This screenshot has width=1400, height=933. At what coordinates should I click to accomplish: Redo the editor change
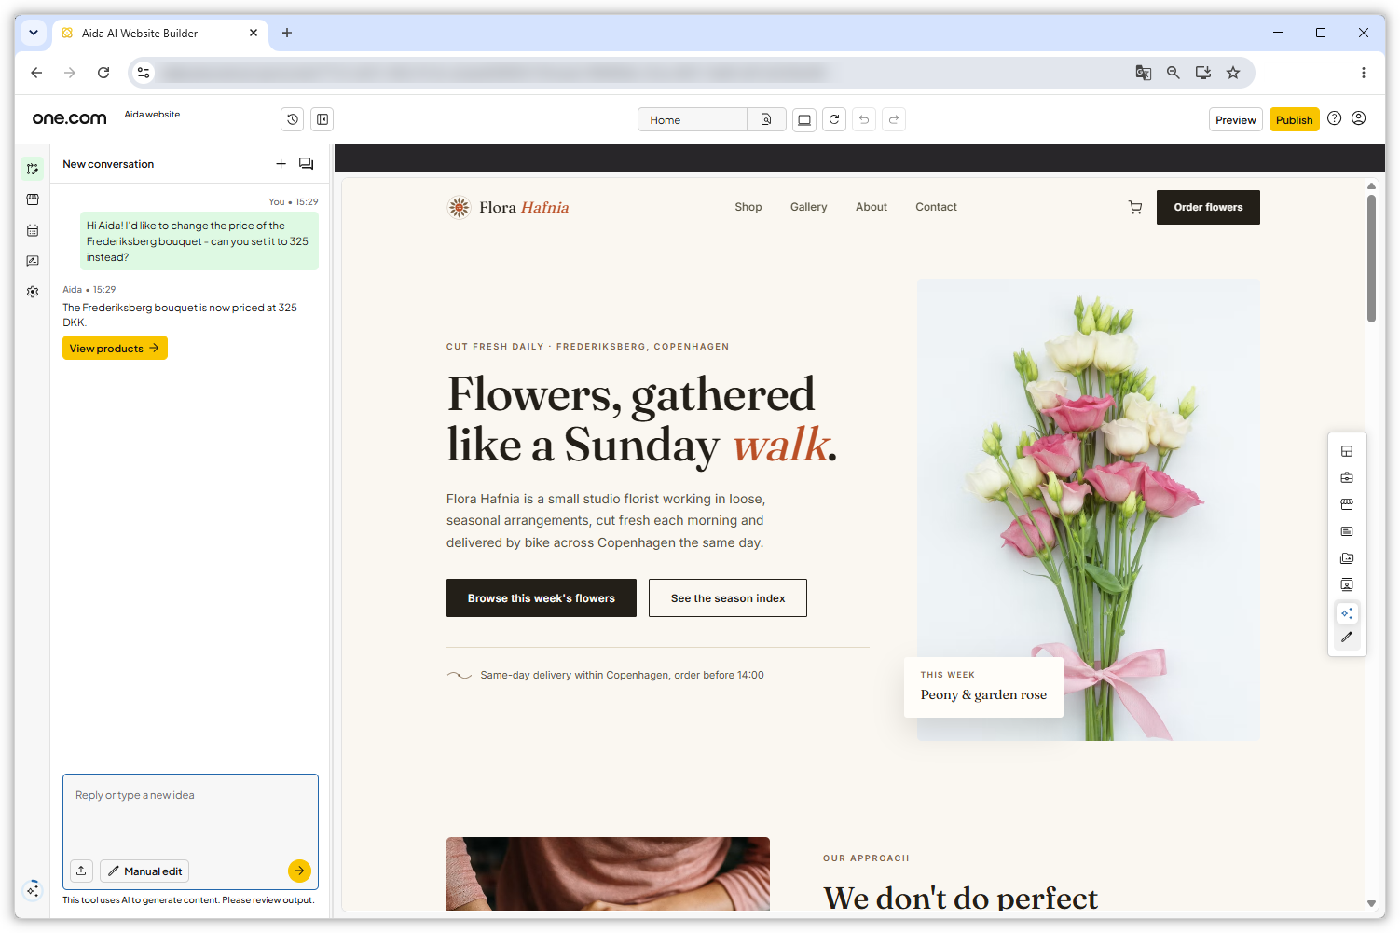pyautogui.click(x=894, y=119)
